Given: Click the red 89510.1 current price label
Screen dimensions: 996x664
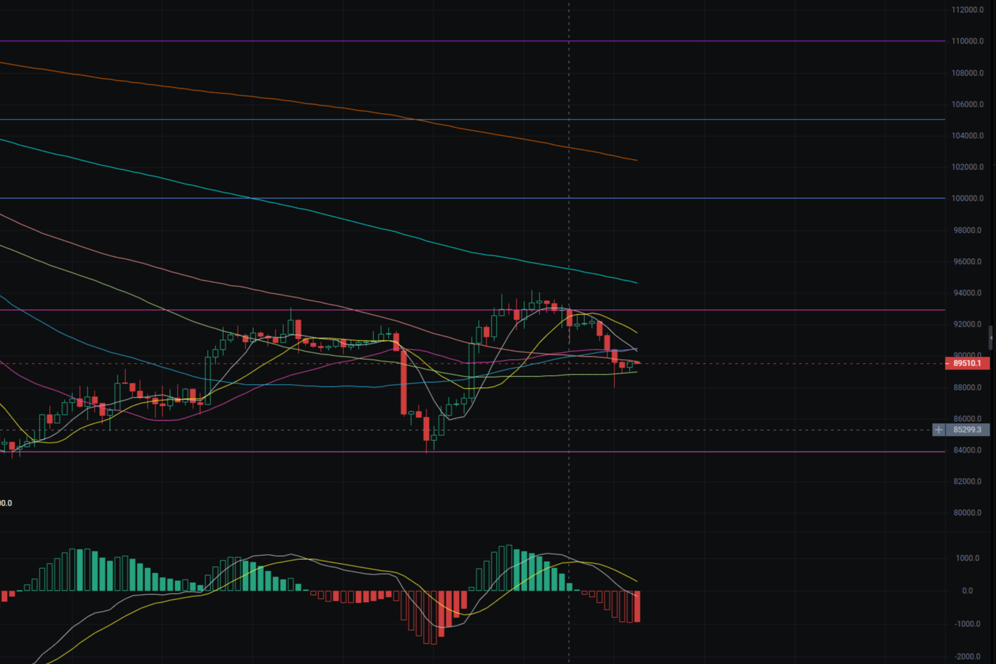Looking at the screenshot, I should click(x=967, y=364).
